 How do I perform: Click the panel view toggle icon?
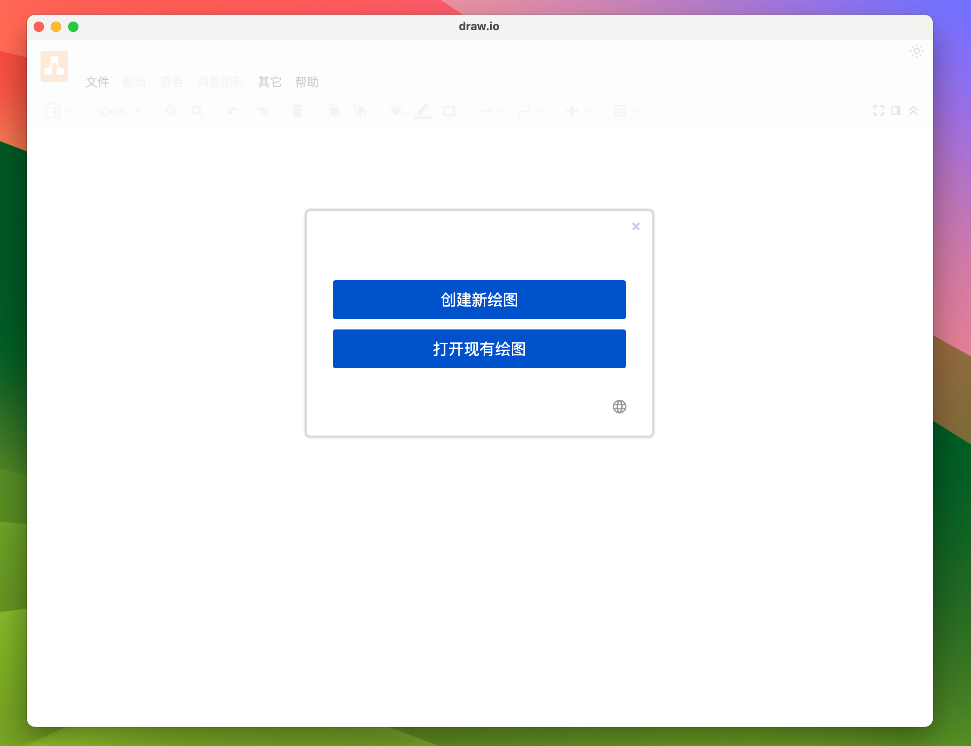[x=896, y=110]
